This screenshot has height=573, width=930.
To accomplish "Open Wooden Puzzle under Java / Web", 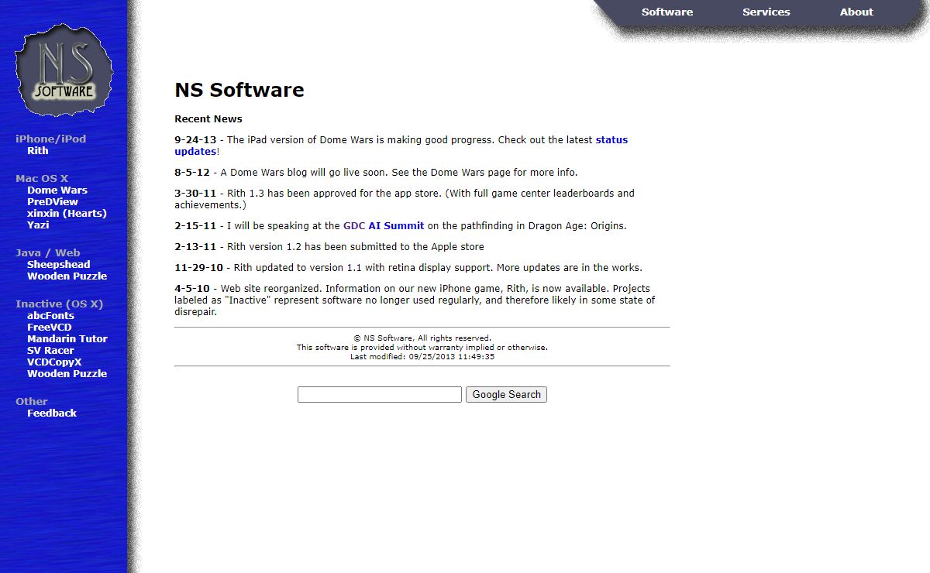I will coord(67,276).
